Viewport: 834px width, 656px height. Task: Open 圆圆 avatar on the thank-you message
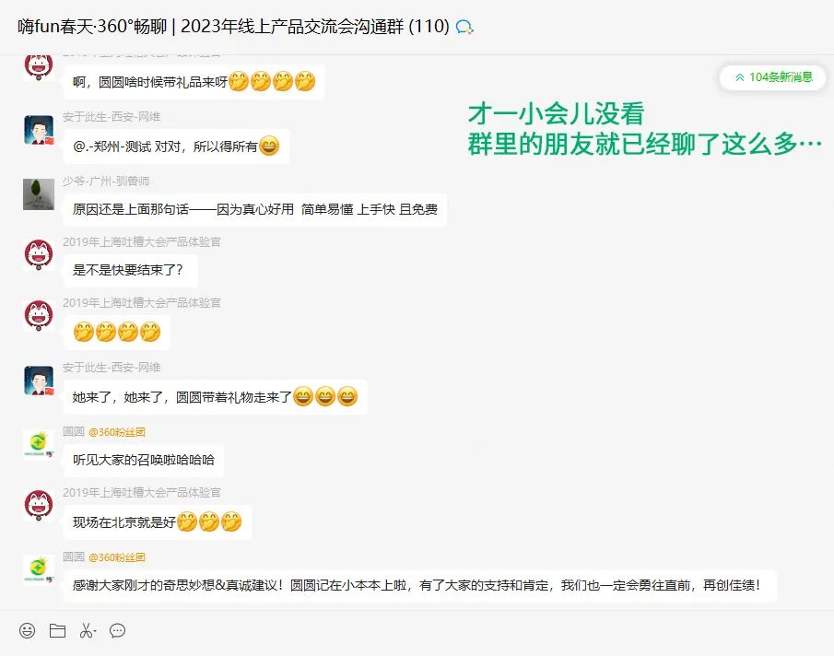pos(39,568)
